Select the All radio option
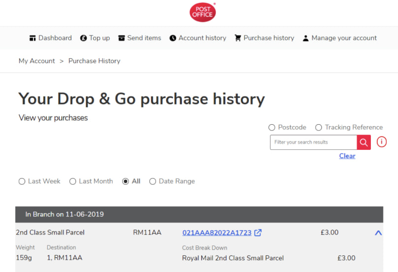 126,181
